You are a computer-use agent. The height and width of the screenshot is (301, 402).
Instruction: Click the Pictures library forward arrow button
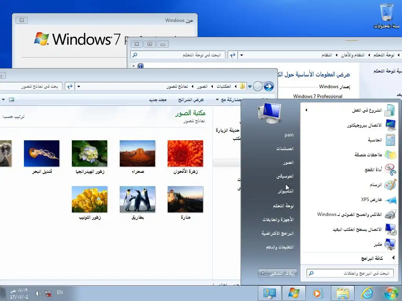pyautogui.click(x=269, y=87)
